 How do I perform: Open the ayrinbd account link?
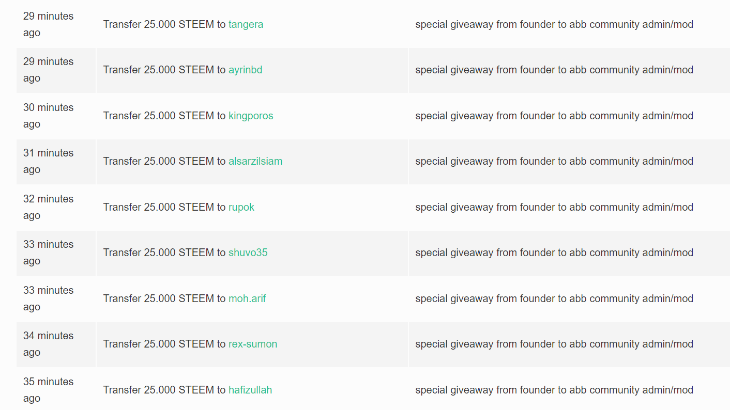(245, 70)
